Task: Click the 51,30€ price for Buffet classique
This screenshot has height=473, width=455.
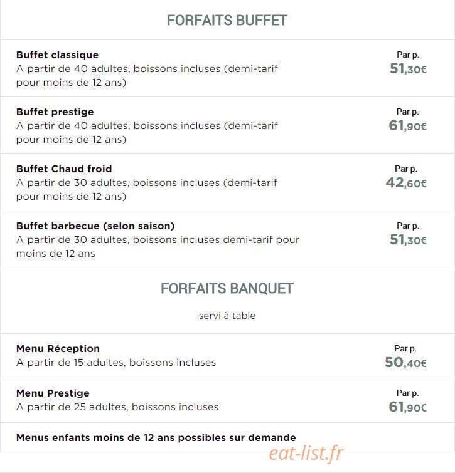Action: click(408, 69)
